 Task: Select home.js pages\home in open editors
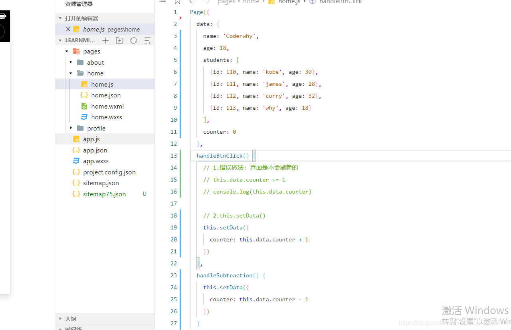pyautogui.click(x=105, y=29)
